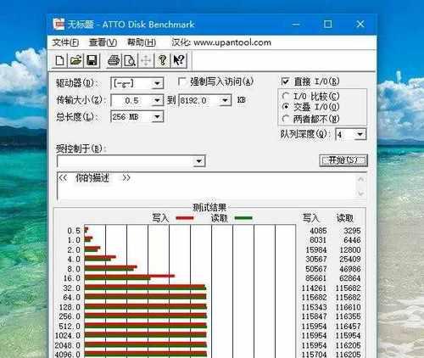Expand the 驱动器 drive dropdown
Screen dimensions: 424x358
point(157,84)
